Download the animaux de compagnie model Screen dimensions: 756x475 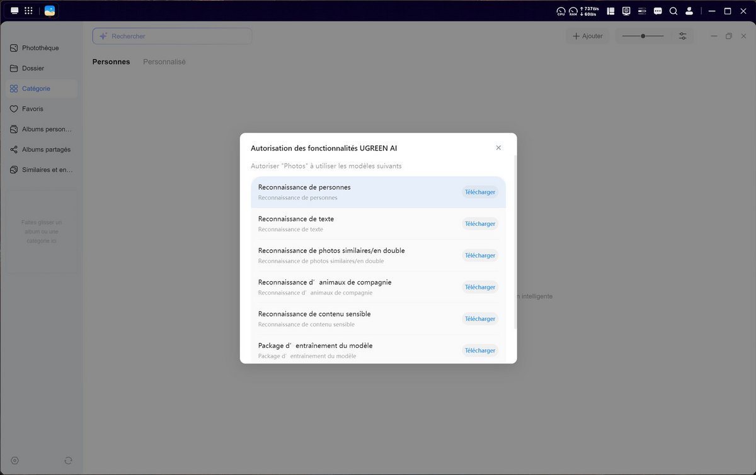[480, 287]
